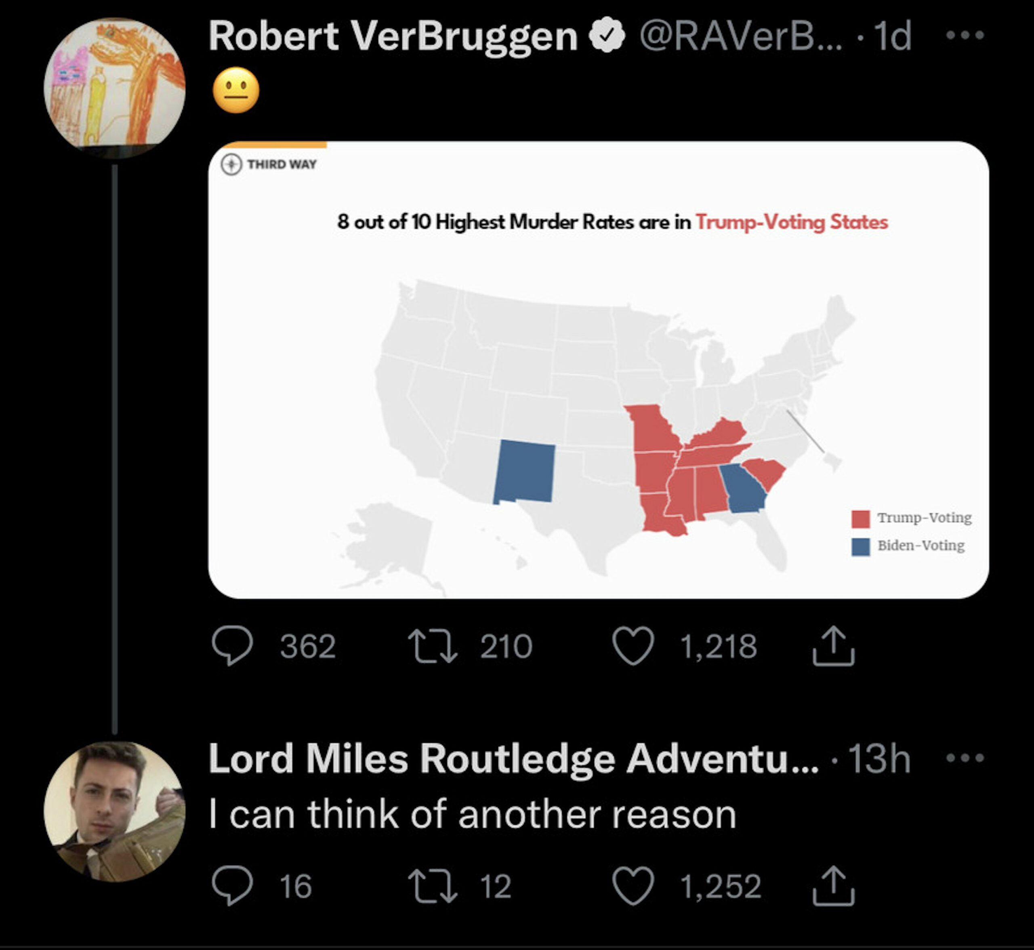
Task: Retweet Robert VerBruggen's murder rates tweet
Action: [432, 646]
